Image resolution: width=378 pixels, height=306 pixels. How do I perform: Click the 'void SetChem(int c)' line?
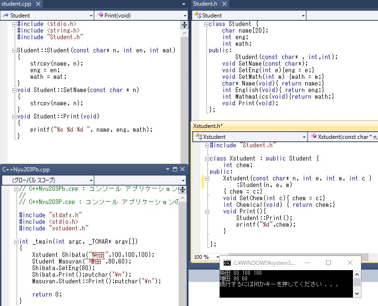pos(275,198)
